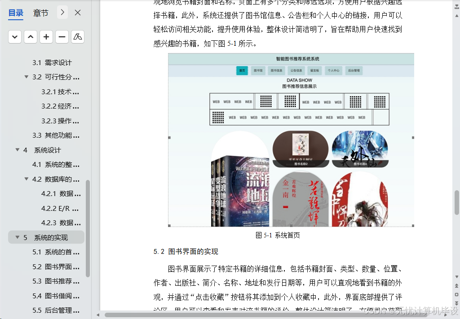
Task: Jump to 5.1 系统的首 heading
Action: point(56,252)
